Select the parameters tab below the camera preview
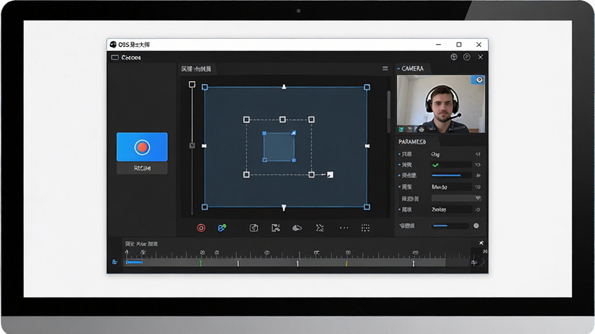This screenshot has width=595, height=334. click(412, 141)
